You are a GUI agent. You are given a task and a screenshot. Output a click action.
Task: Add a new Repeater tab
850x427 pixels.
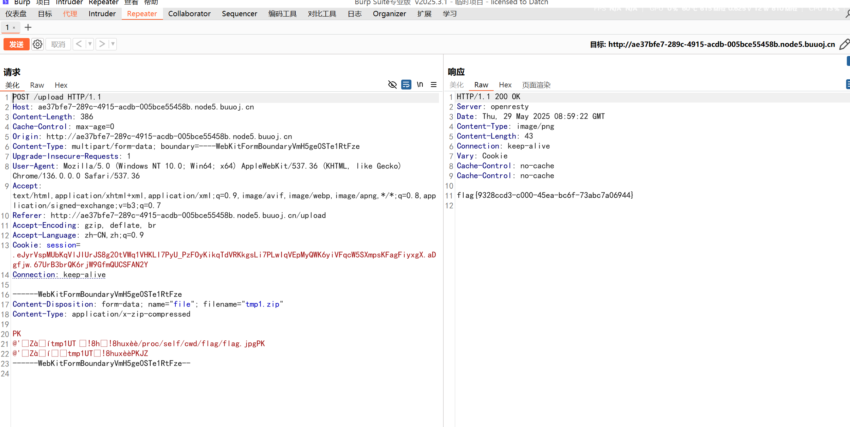click(x=28, y=27)
